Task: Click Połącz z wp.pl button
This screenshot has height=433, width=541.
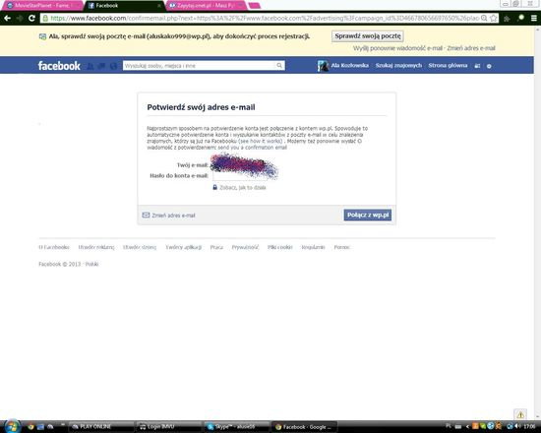Action: tap(368, 215)
